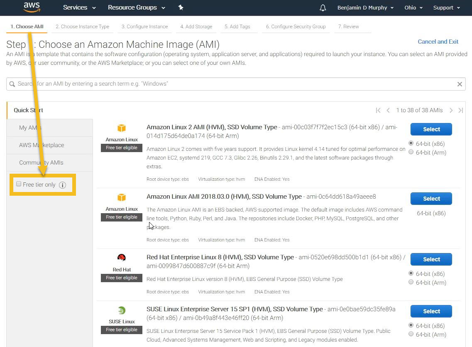Choose 64-bit (Arm) for Amazon Linux 2
The image size is (472, 347).
tap(411, 152)
